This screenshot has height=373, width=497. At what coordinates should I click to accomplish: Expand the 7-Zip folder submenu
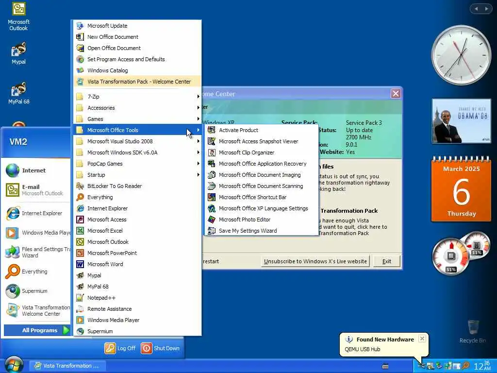(x=137, y=97)
